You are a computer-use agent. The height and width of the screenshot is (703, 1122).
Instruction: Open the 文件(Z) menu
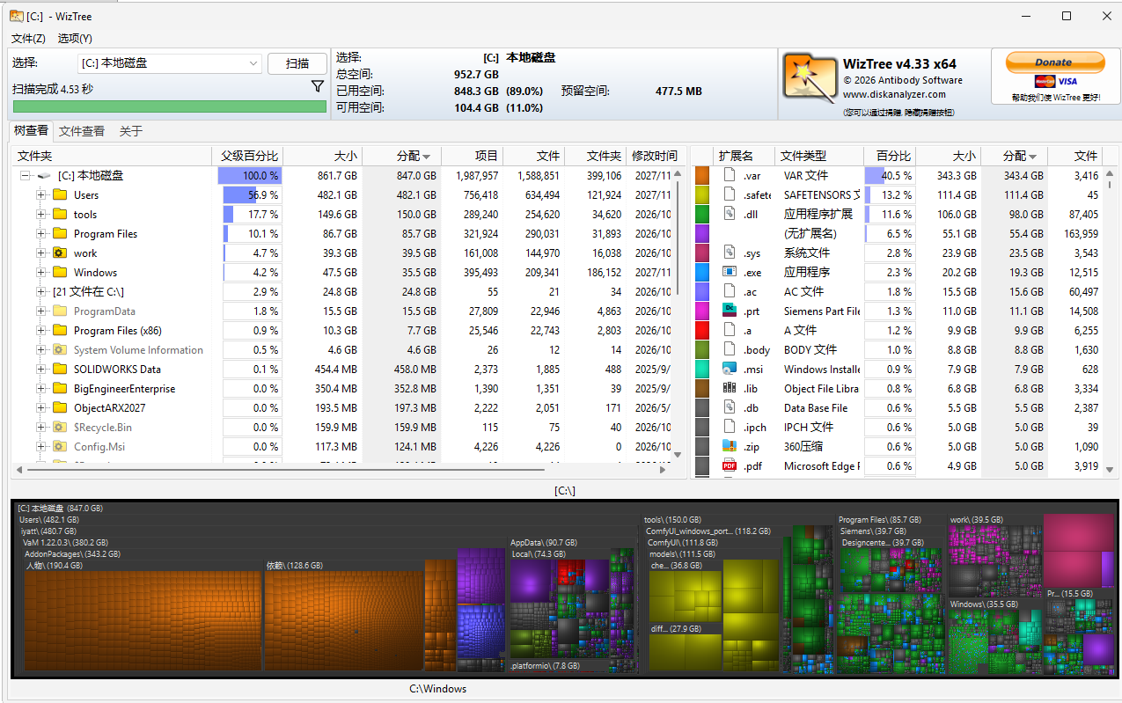pos(28,38)
